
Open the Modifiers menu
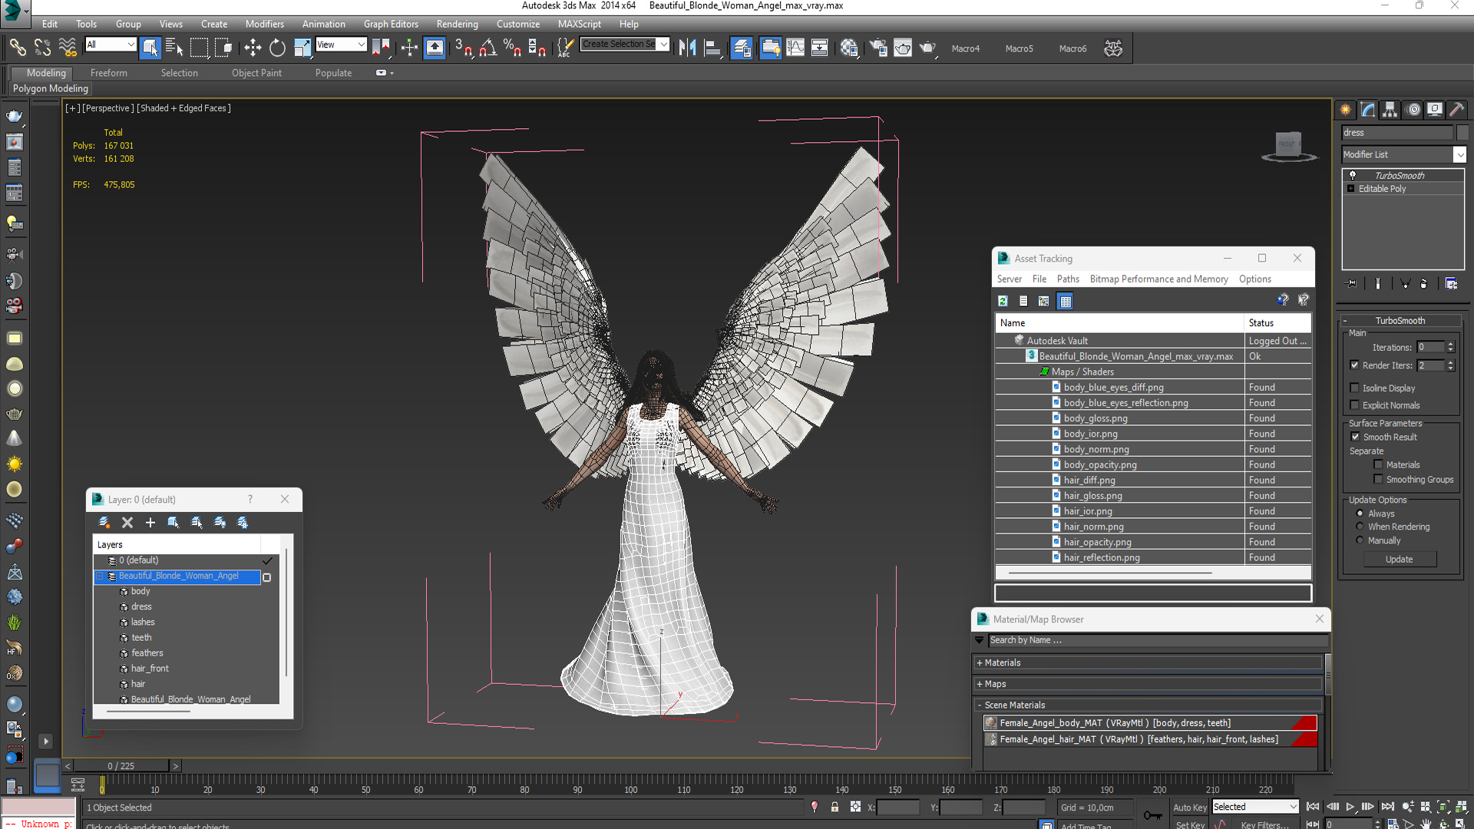(x=264, y=24)
